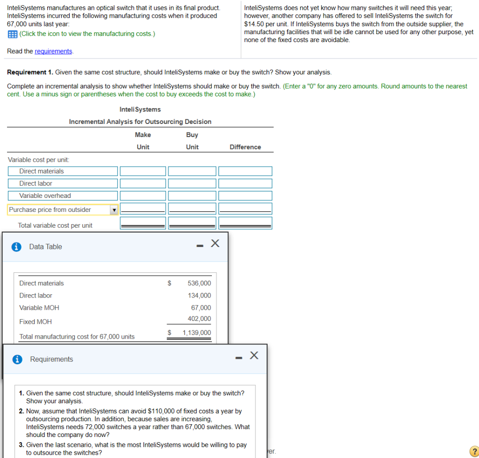Screen dimensions: 479x458
Task: Click the Data Table info icon
Action: click(x=16, y=247)
